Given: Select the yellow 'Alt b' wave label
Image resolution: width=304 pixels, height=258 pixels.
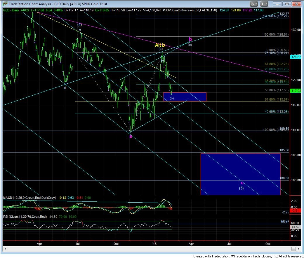Looking at the screenshot, I should coord(160,45).
